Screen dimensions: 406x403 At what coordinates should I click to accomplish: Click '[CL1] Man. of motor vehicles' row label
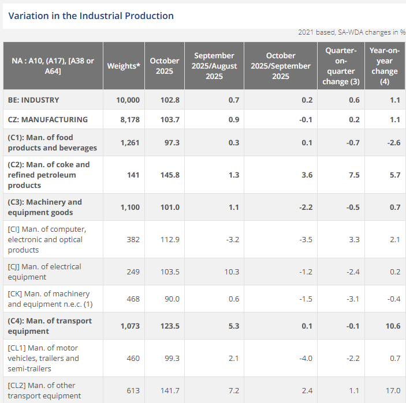[x=43, y=358]
